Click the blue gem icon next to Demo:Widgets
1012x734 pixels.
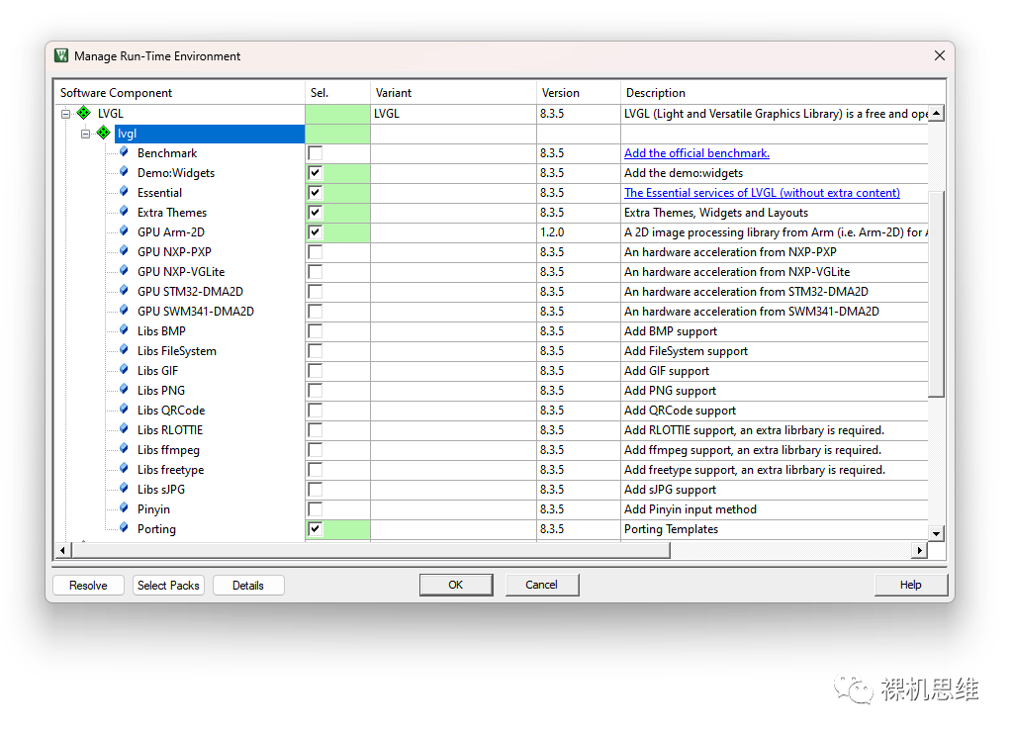tap(124, 172)
